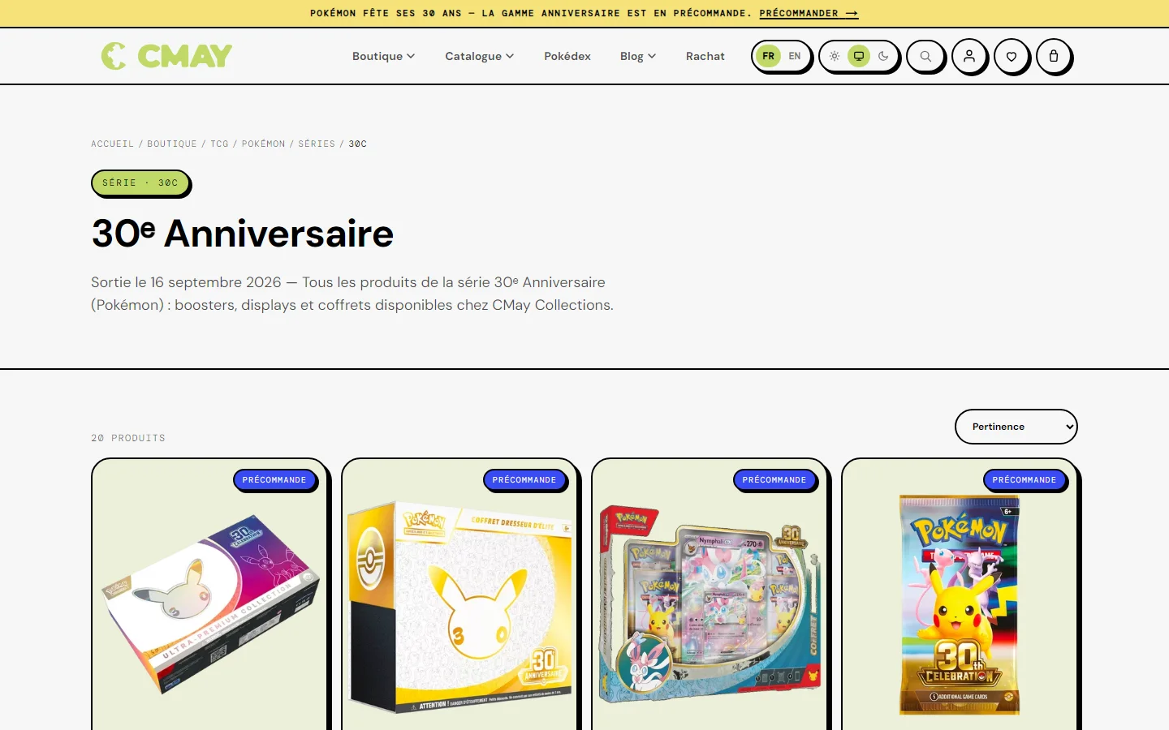Screen dimensions: 1169x730
Task: Open the 30th Celebration booster product image
Action: coord(960,604)
